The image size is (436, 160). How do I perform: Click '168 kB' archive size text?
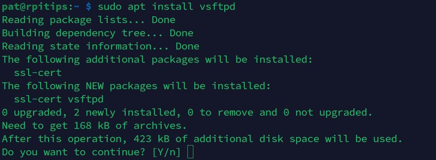point(92,126)
